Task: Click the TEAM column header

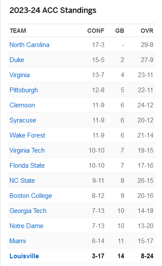Action: pyautogui.click(x=18, y=31)
